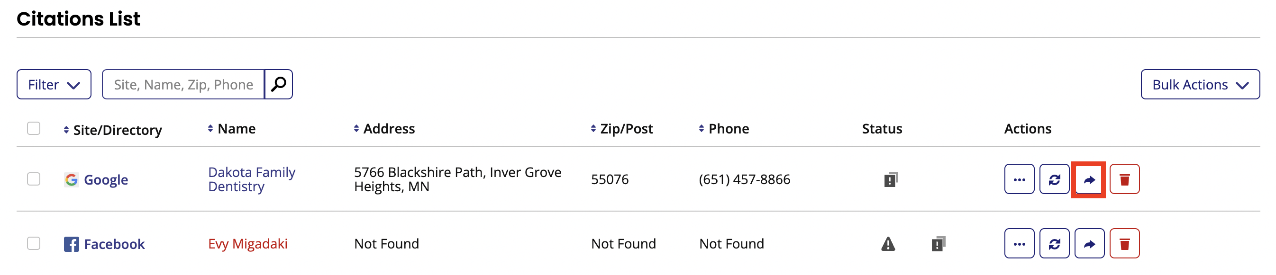Click the share arrow on Facebook row
Viewport: 1276px width, 275px height.
click(1090, 243)
